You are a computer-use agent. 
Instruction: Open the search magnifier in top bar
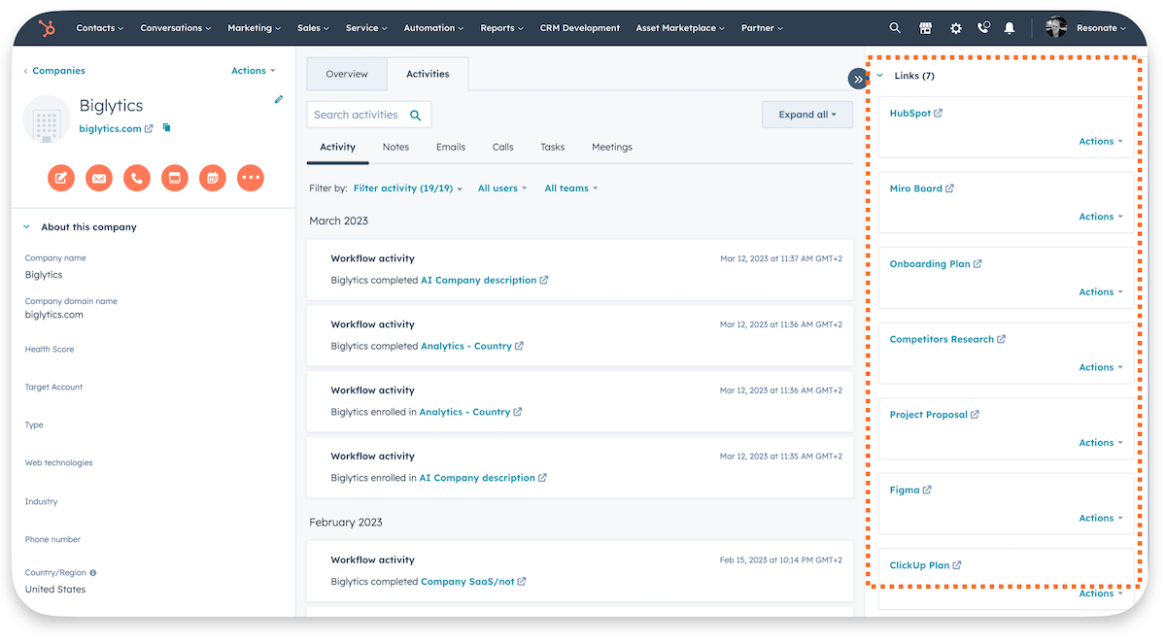pyautogui.click(x=895, y=28)
